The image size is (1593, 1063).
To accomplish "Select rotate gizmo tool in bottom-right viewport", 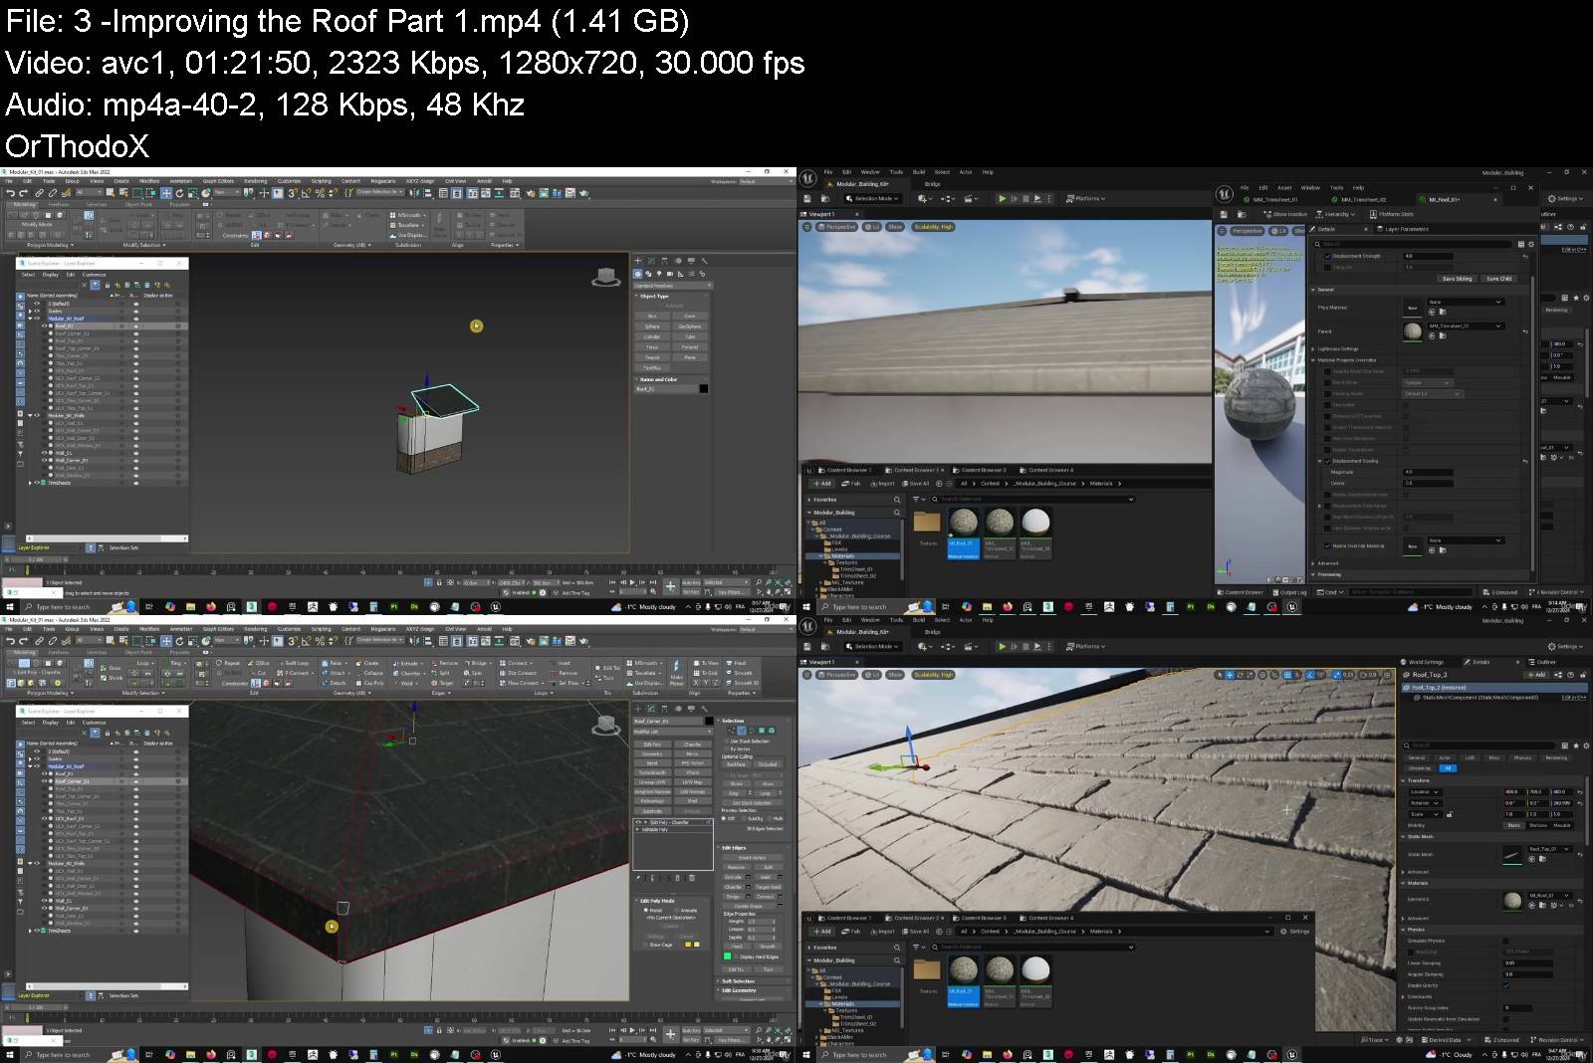I will tap(1241, 675).
